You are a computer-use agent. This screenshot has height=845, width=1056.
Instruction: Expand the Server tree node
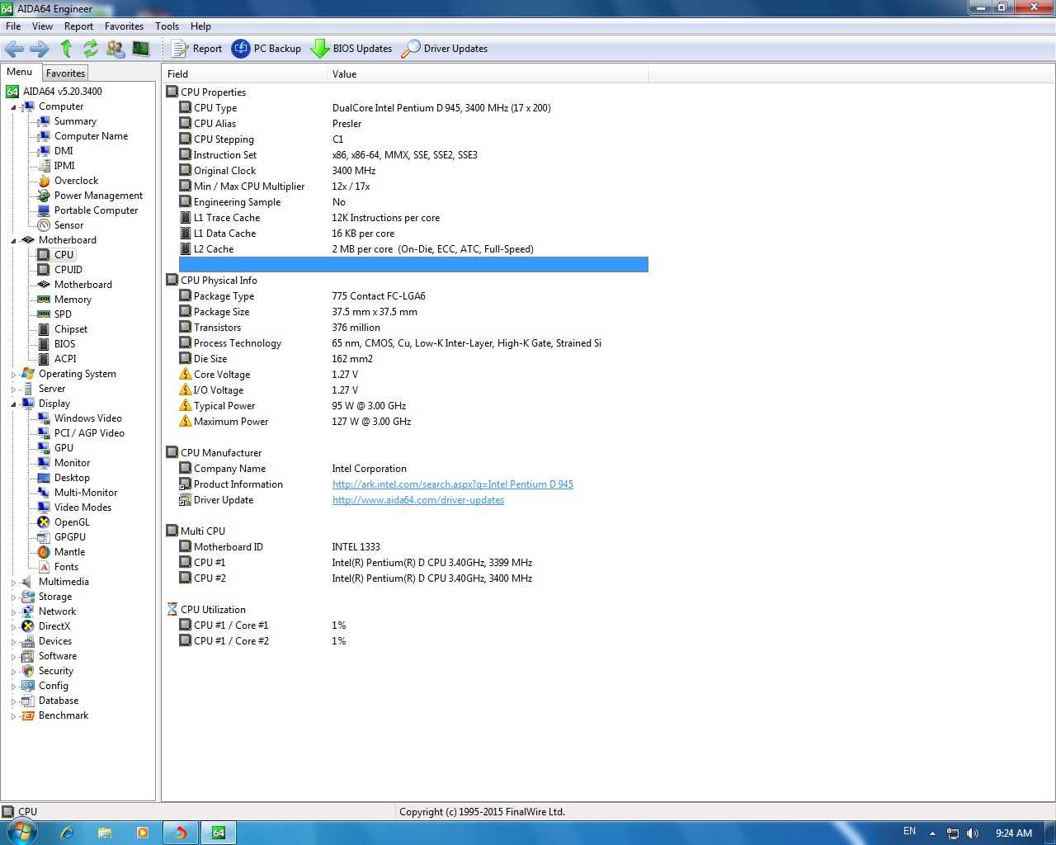tap(13, 389)
